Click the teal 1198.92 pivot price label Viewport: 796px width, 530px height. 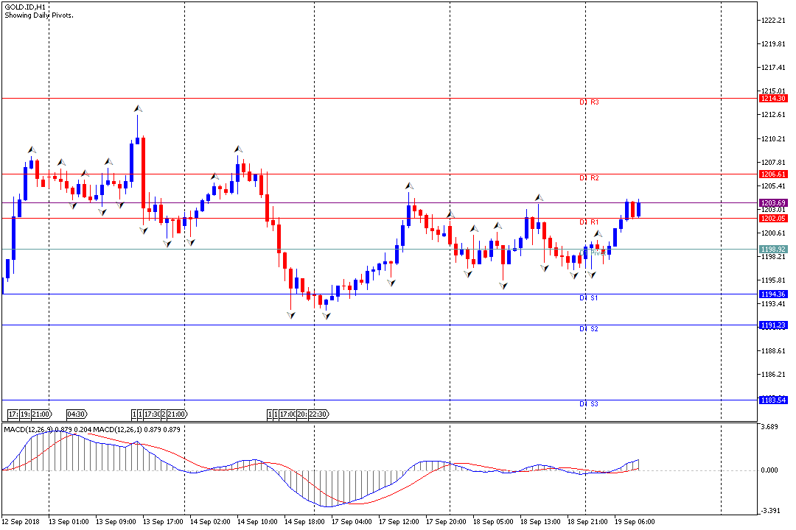pyautogui.click(x=773, y=249)
